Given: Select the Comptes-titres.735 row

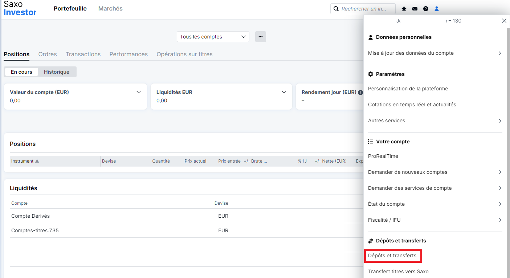Looking at the screenshot, I should click(x=187, y=230).
